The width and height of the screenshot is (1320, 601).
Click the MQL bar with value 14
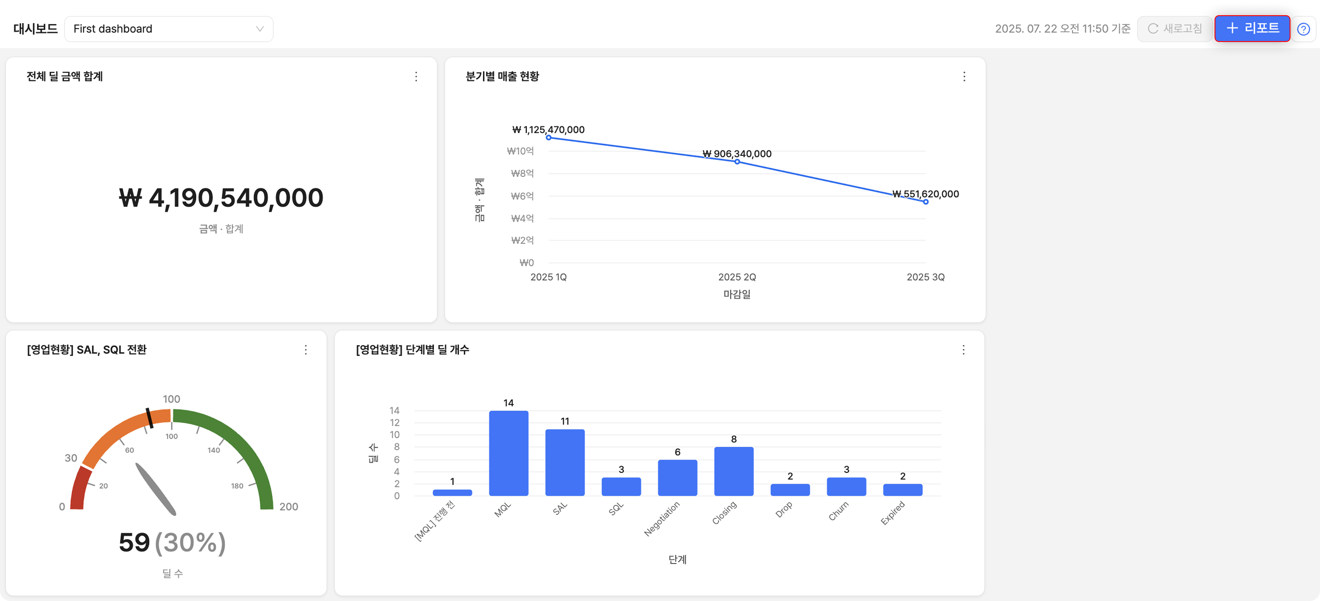[508, 453]
